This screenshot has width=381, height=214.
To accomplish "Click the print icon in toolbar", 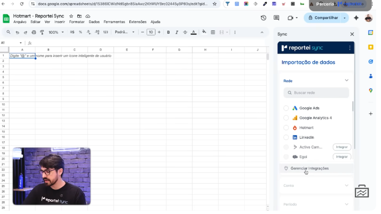I will [34, 32].
